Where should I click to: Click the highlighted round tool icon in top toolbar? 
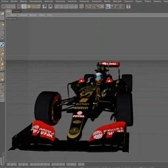(24, 7)
